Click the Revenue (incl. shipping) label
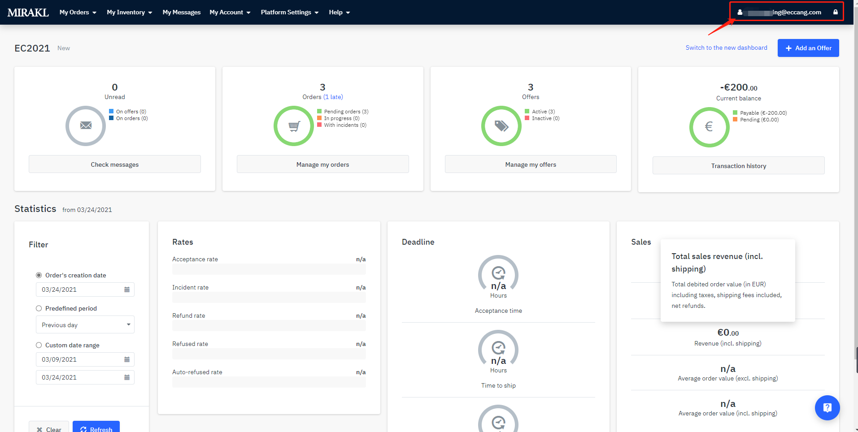858x432 pixels. [727, 343]
